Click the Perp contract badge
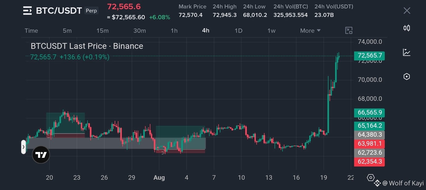 click(91, 11)
